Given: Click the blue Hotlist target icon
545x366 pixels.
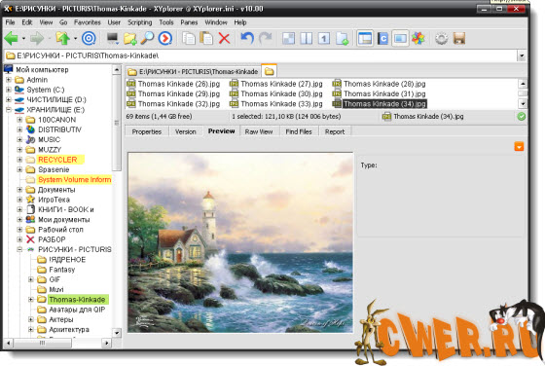Looking at the screenshot, I should (x=89, y=38).
